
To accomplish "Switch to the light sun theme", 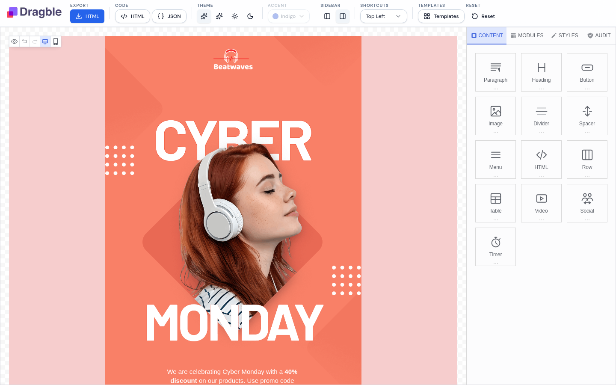I will (235, 16).
